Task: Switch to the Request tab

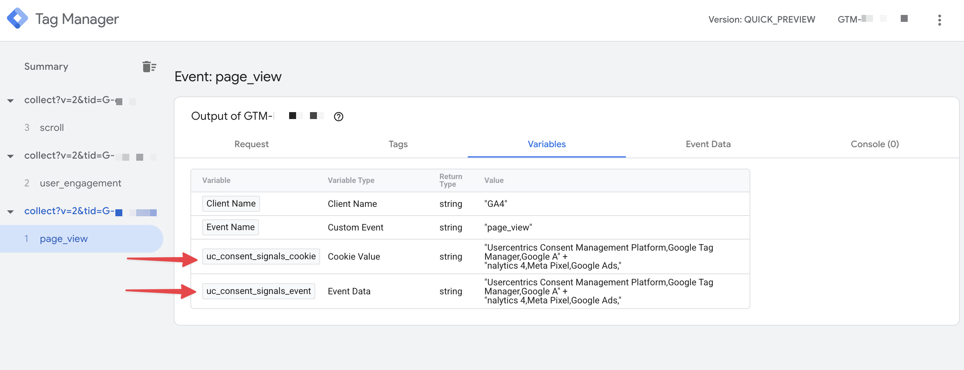Action: 251,144
